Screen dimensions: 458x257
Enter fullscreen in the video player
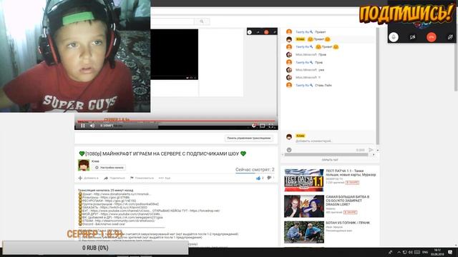pos(271,126)
